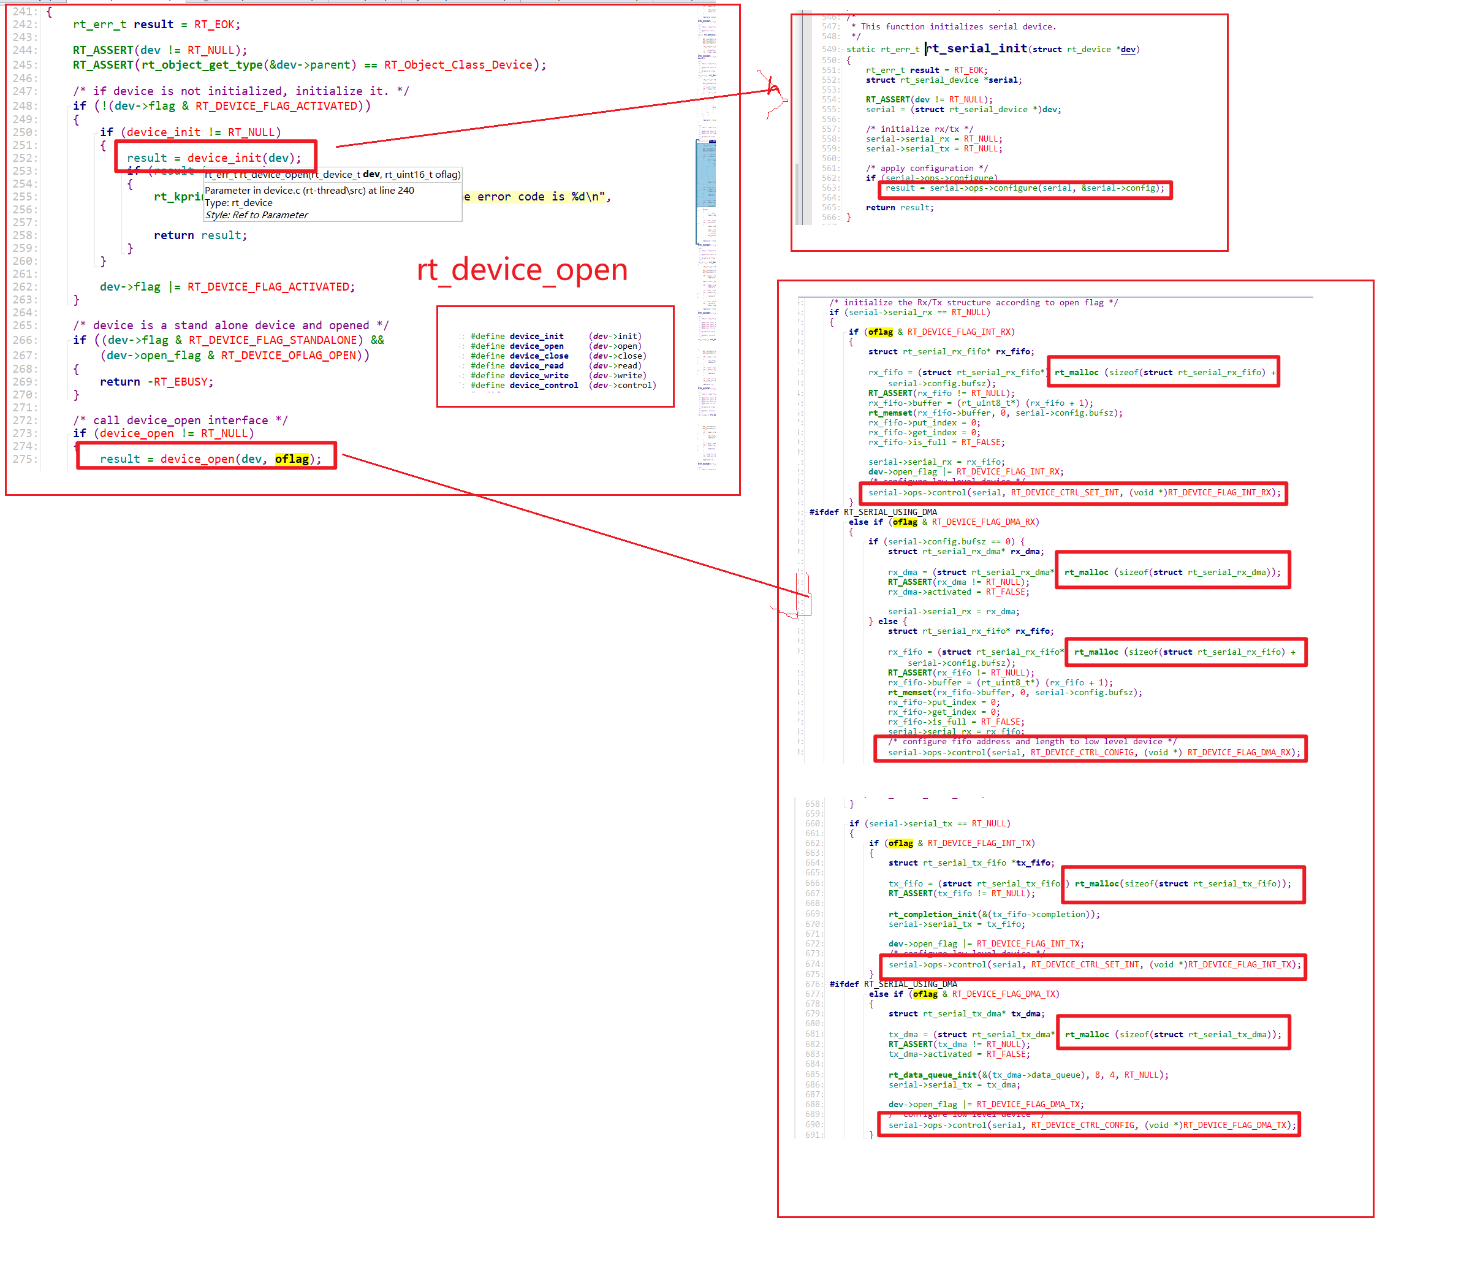This screenshot has width=1461, height=1280.
Task: Click 'return result;' on line 565
Action: click(900, 208)
